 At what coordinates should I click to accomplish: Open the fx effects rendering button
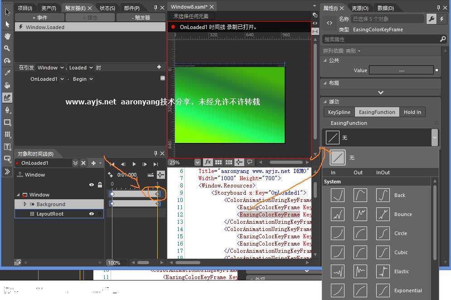tap(208, 162)
